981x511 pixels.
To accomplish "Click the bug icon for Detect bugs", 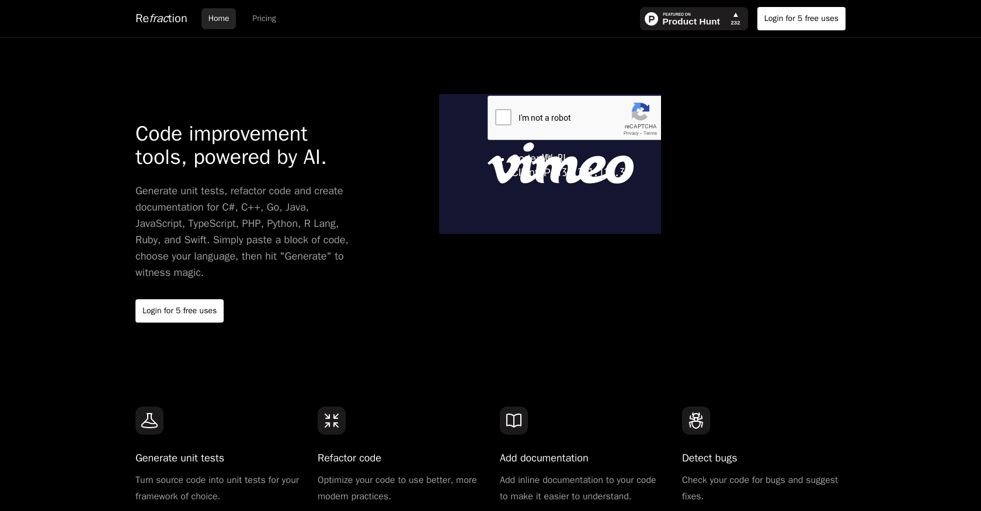I will click(x=696, y=421).
